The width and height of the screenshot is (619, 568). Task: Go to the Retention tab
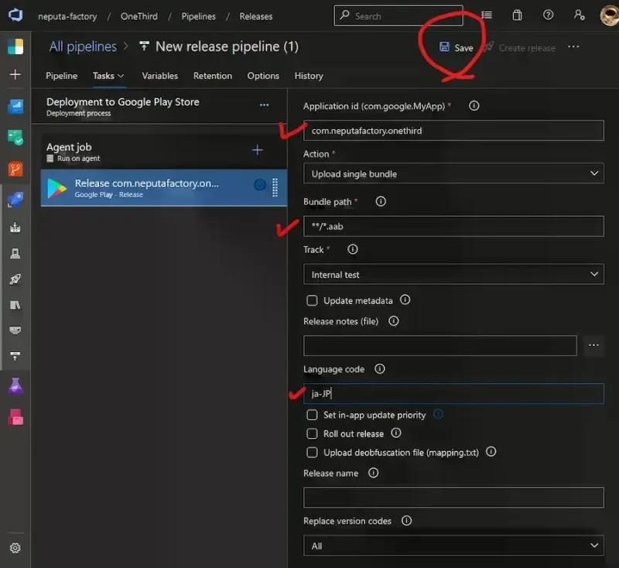click(213, 76)
